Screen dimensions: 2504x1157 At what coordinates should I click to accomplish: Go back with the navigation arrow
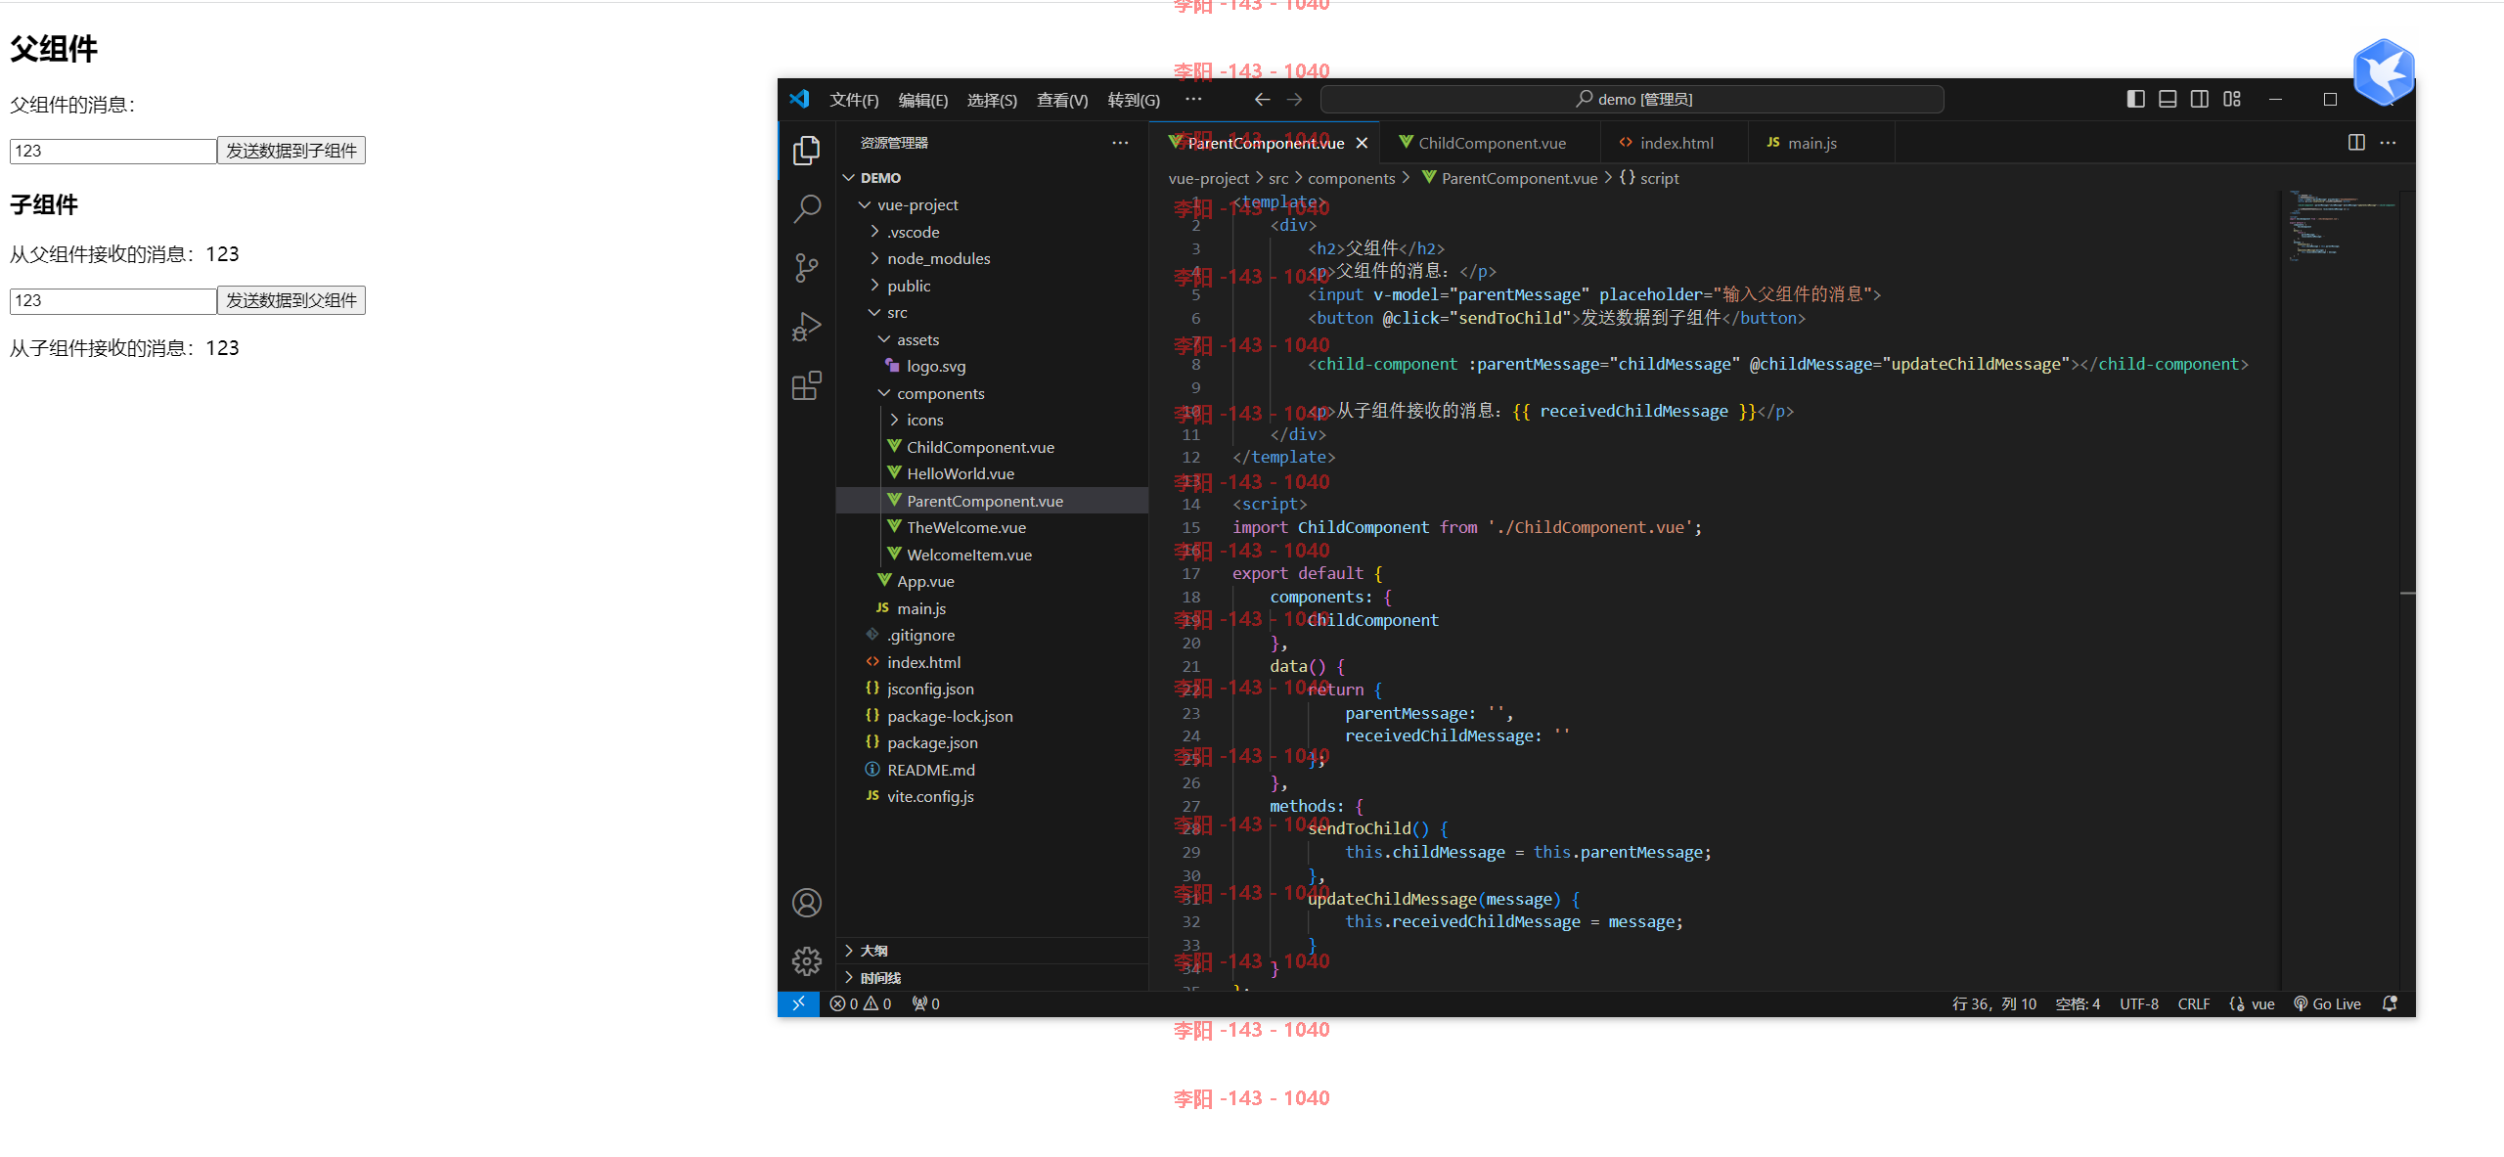(x=1262, y=100)
